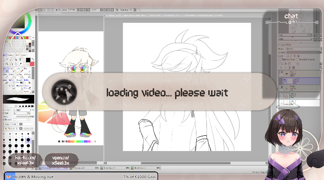Select the Text tool
The height and width of the screenshot is (180, 324).
[20, 60]
